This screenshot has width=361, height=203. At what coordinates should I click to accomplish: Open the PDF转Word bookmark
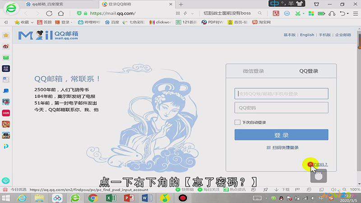[212, 22]
